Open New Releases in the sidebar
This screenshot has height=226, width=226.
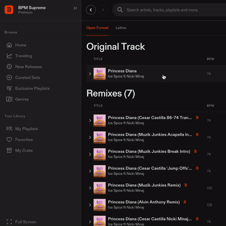point(29,67)
